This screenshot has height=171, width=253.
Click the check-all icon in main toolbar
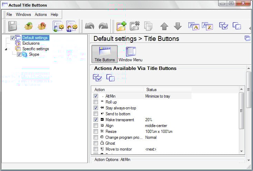click(x=223, y=26)
